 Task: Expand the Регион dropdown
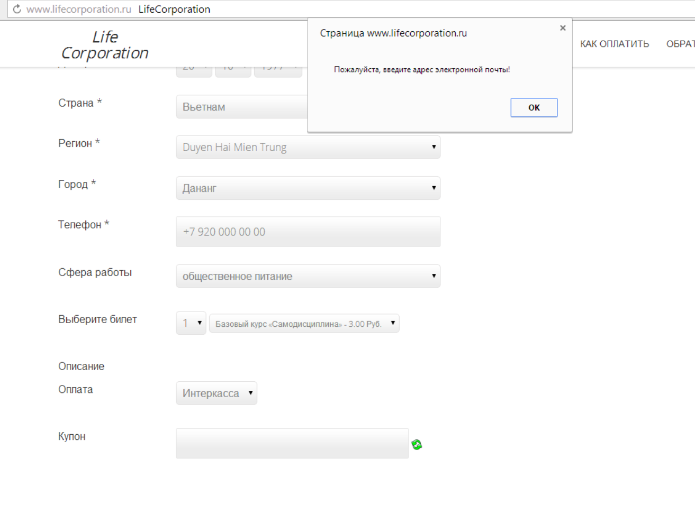[x=308, y=147]
